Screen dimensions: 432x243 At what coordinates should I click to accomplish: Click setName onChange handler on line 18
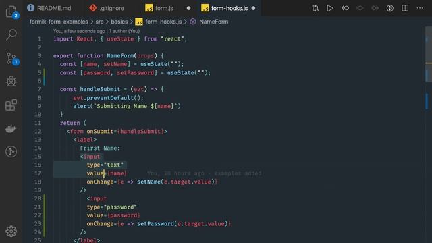pos(152,182)
